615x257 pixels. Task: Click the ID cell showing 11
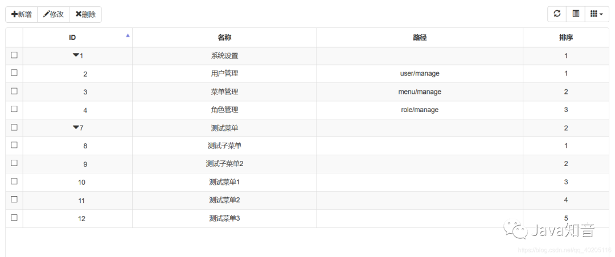coord(77,200)
